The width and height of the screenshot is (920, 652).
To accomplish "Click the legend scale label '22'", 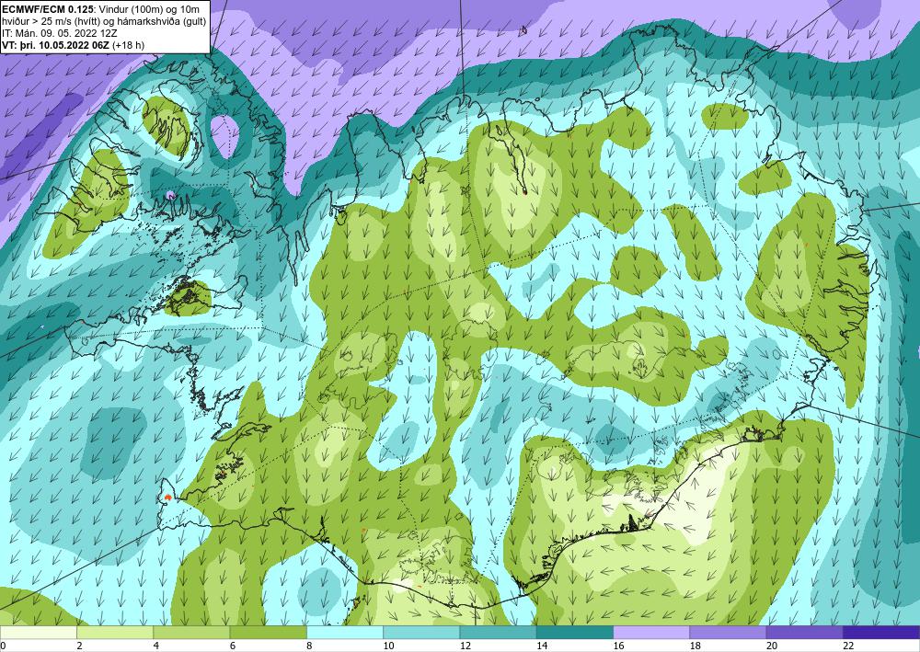I will click(848, 646).
